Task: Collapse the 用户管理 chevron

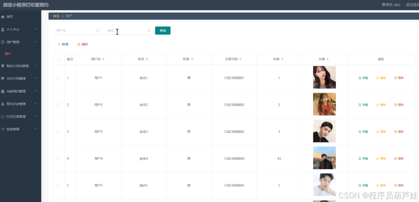Action: click(35, 42)
